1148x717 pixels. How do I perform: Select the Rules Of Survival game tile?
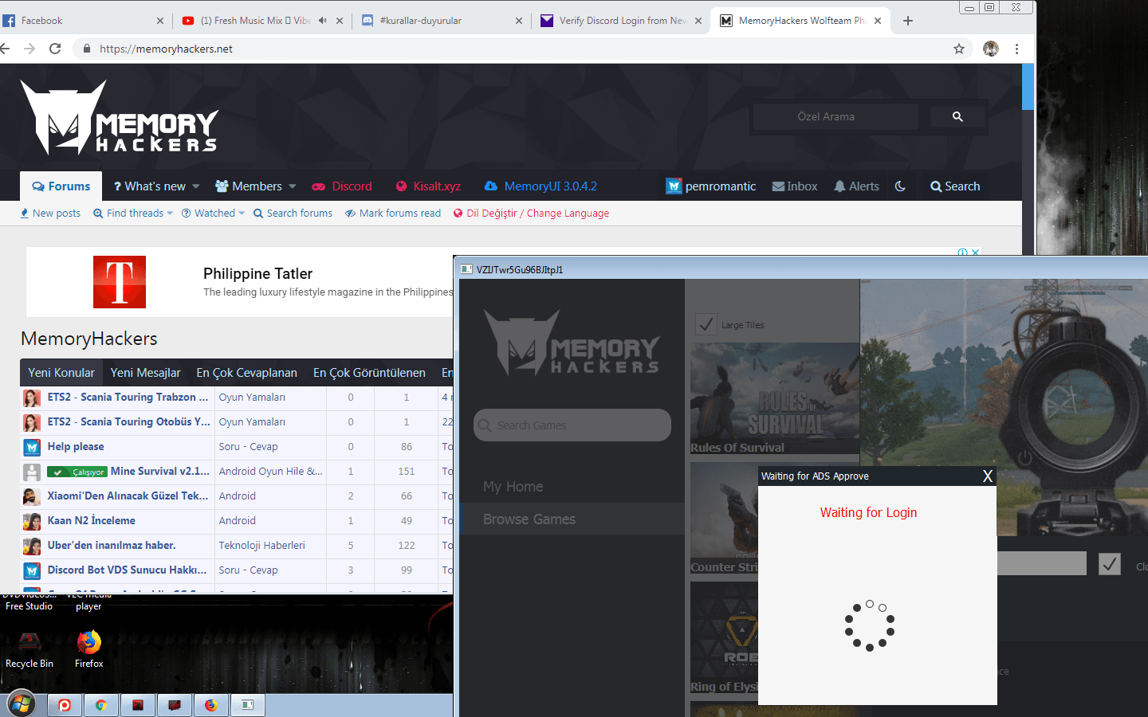775,398
